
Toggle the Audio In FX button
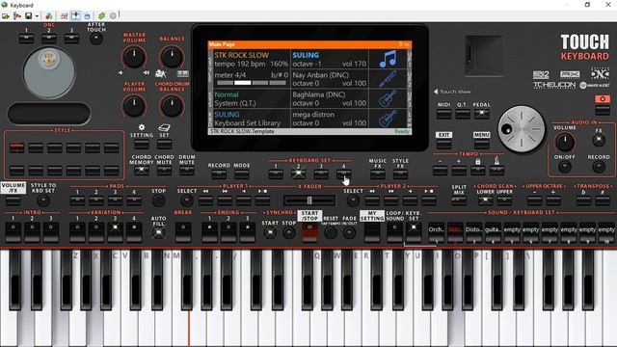(x=599, y=140)
